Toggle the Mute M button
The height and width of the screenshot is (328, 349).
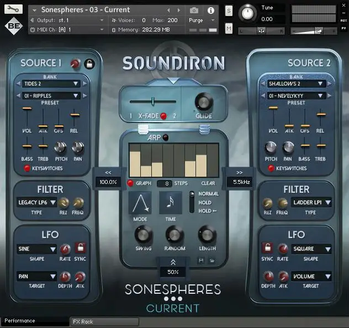(229, 29)
